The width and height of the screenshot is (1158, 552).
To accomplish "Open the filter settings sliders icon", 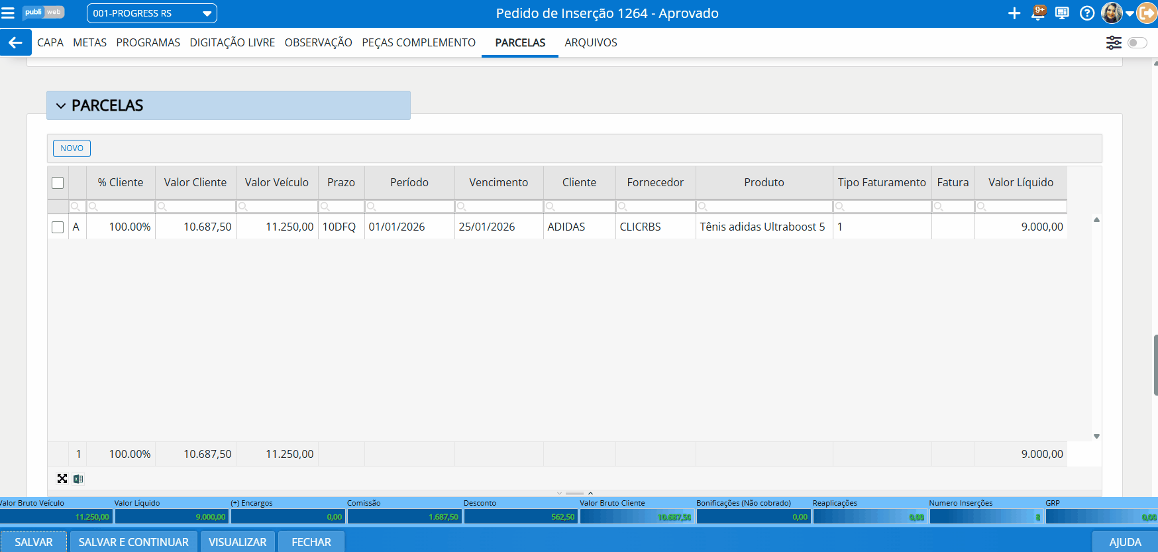I will point(1114,42).
